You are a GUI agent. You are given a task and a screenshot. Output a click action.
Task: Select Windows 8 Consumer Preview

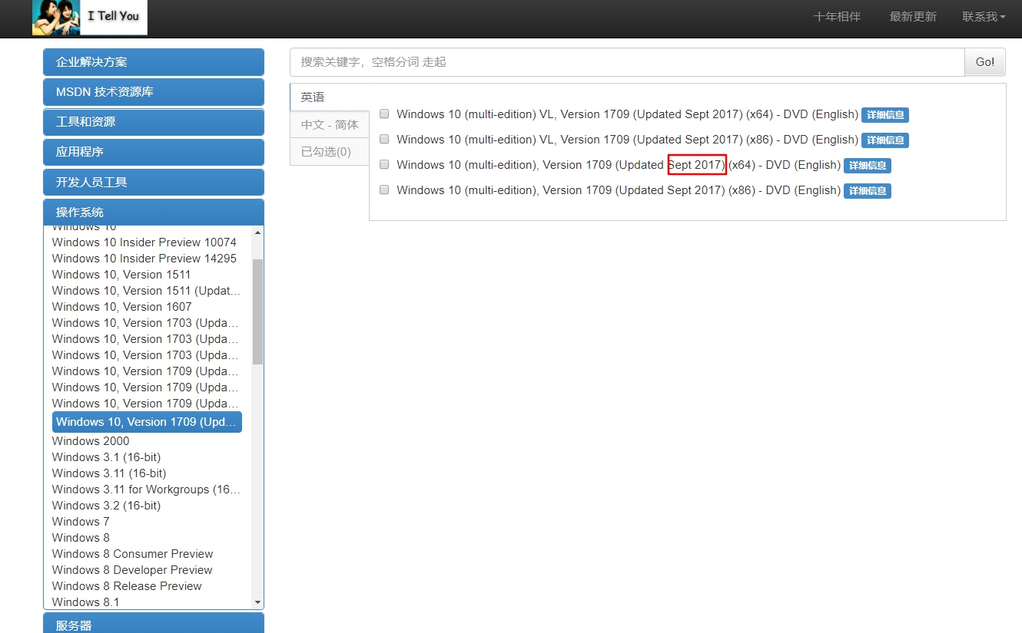point(133,554)
